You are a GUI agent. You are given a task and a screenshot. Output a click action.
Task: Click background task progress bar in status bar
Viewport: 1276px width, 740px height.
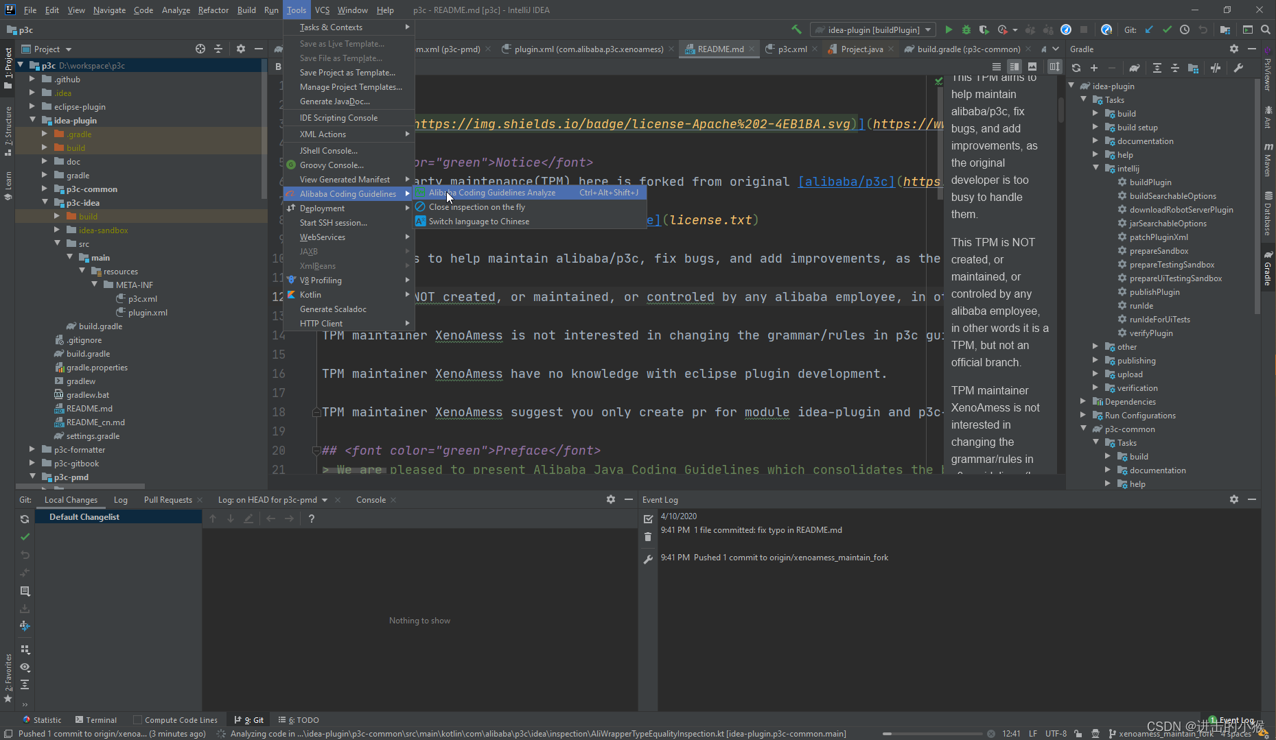click(x=932, y=734)
